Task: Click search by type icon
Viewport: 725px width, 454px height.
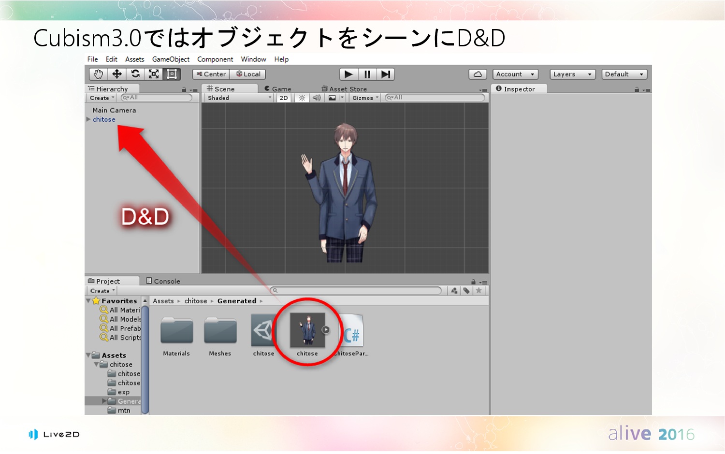Action: pos(454,291)
